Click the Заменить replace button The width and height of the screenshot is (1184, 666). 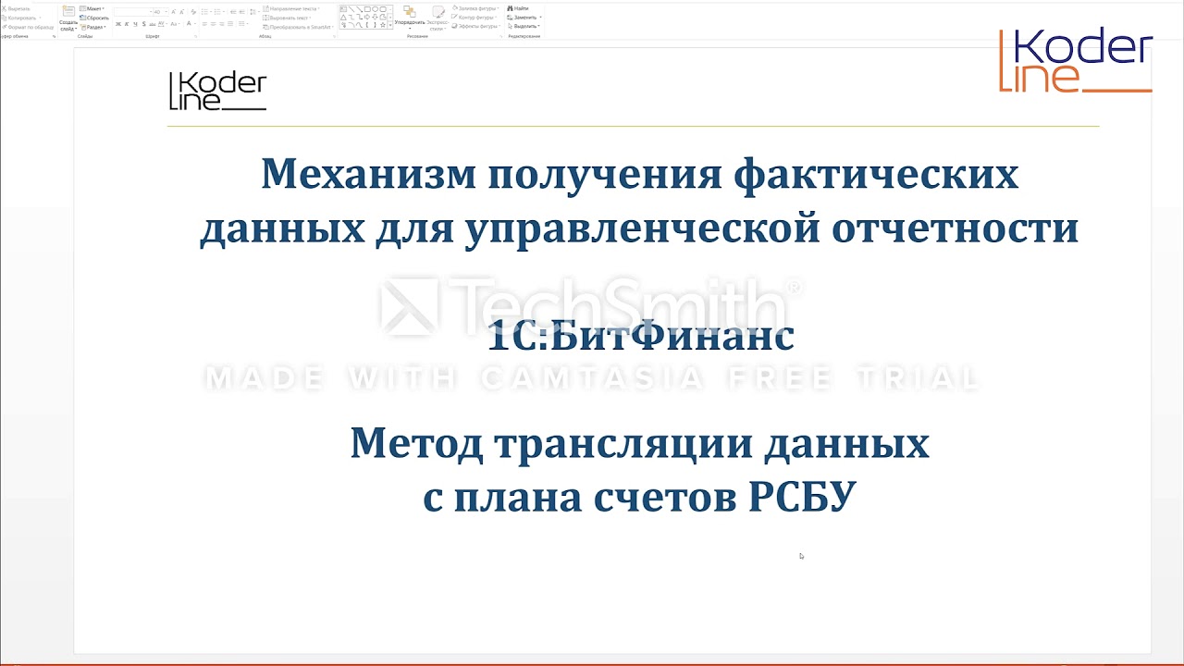pyautogui.click(x=524, y=18)
